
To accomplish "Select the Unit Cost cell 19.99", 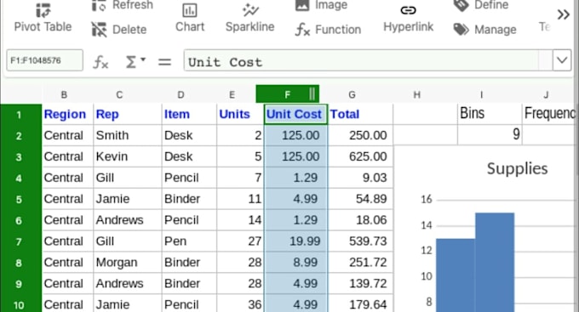I will pos(295,241).
